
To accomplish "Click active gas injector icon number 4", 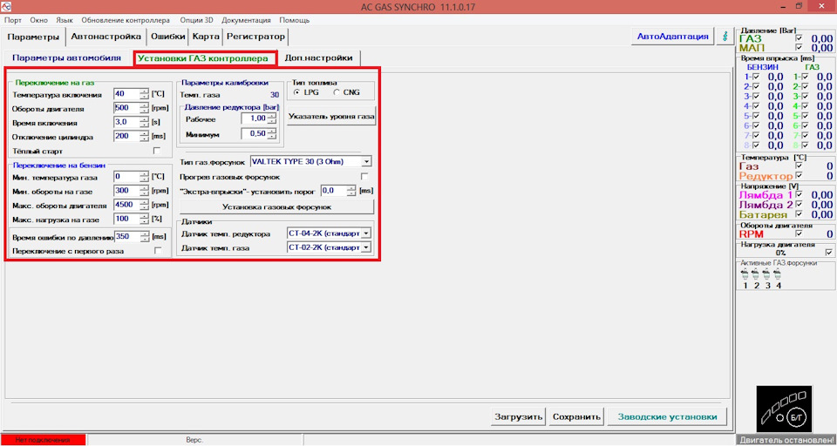I will [777, 274].
